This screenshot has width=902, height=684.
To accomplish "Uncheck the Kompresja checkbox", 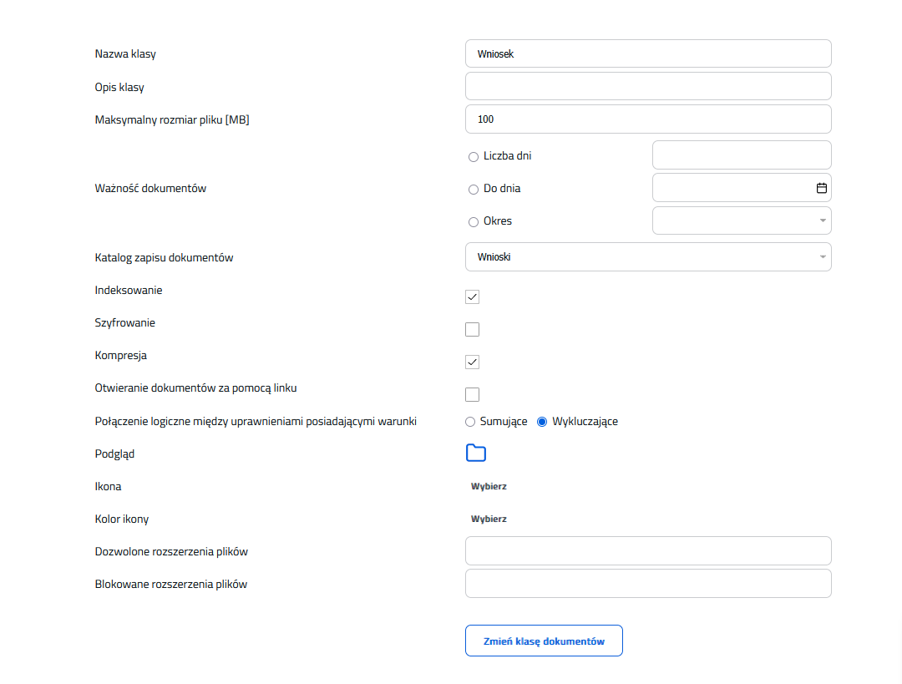I will click(473, 362).
